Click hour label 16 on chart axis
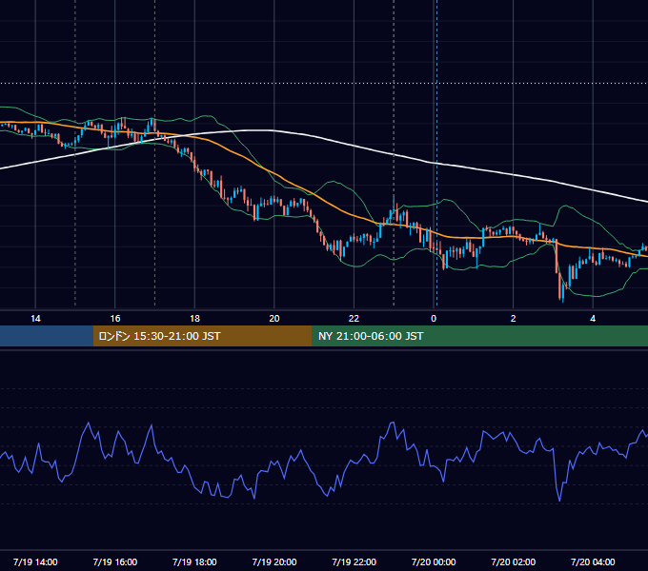648x571 pixels. [x=115, y=319]
